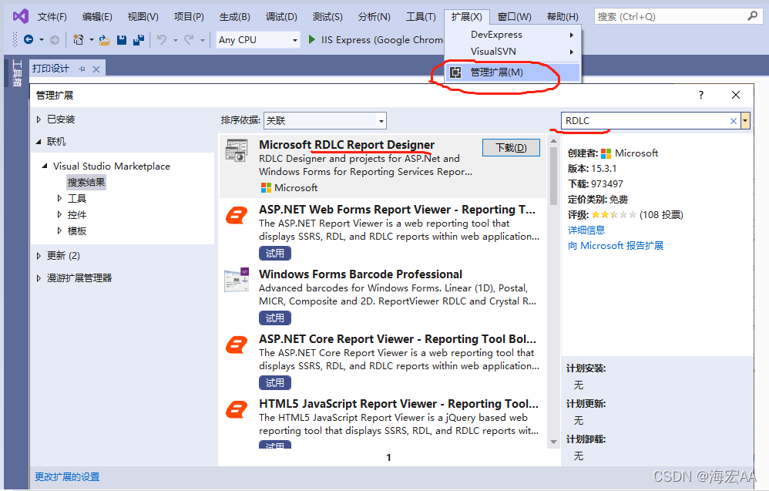Click 试用 for ASP.NET Core Report Viewer

click(x=275, y=383)
